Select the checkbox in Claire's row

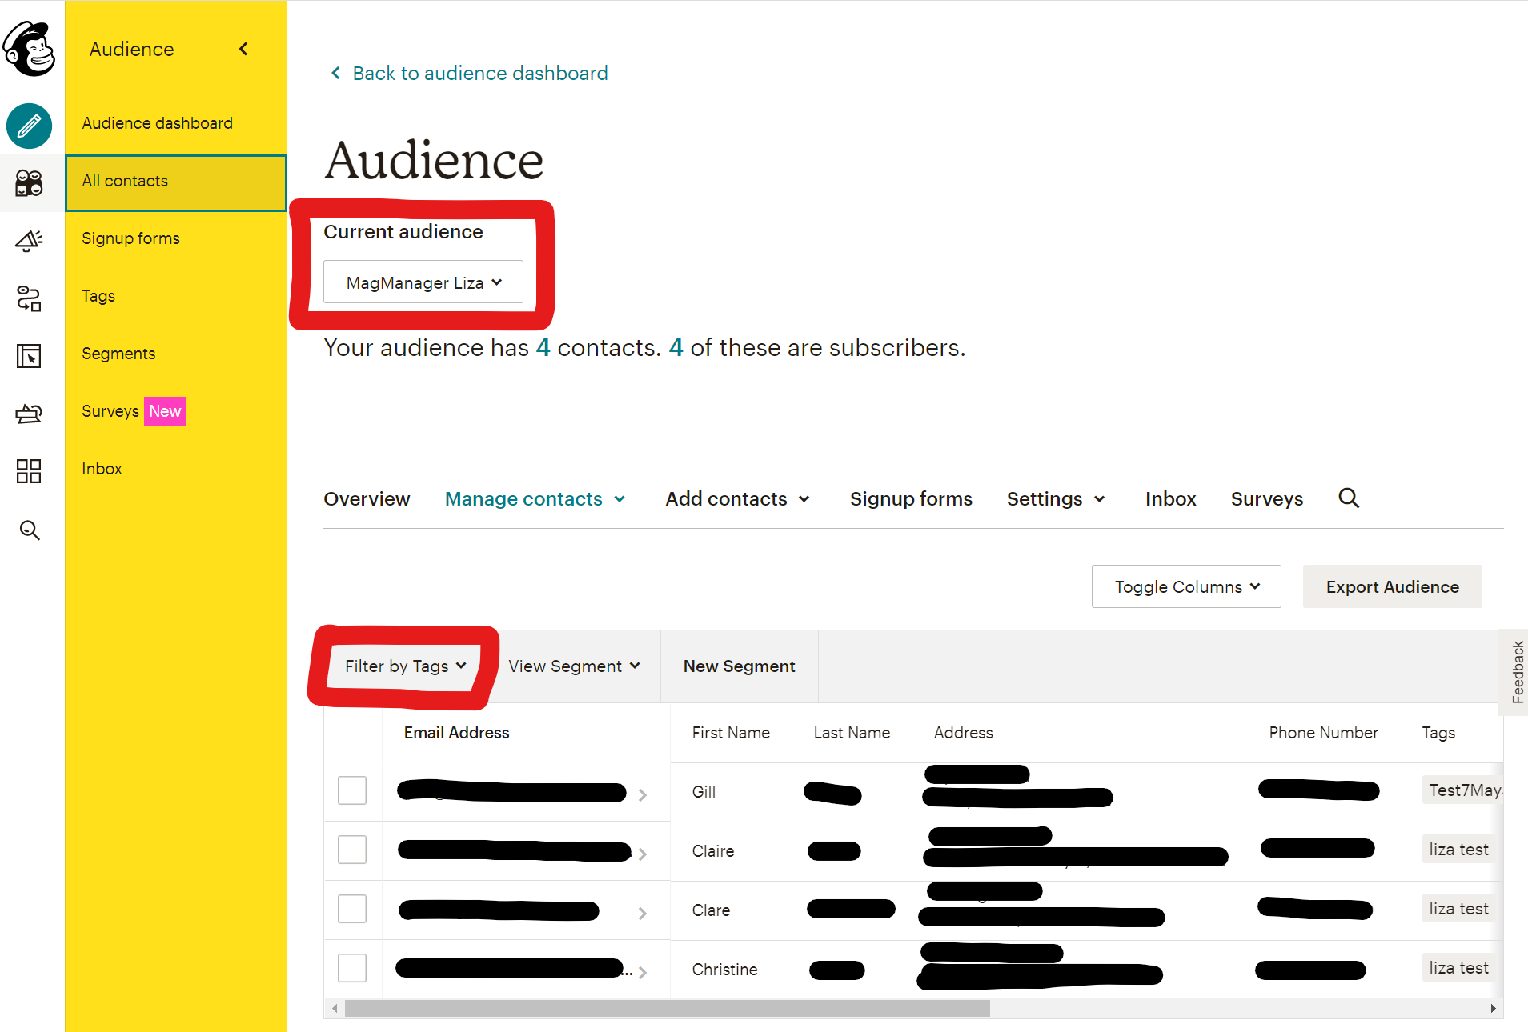coord(352,850)
